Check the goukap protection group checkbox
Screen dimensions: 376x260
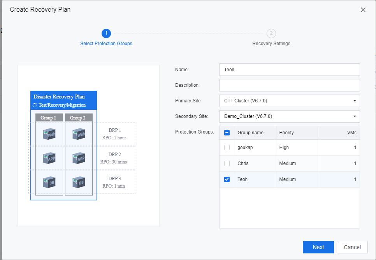(x=227, y=148)
